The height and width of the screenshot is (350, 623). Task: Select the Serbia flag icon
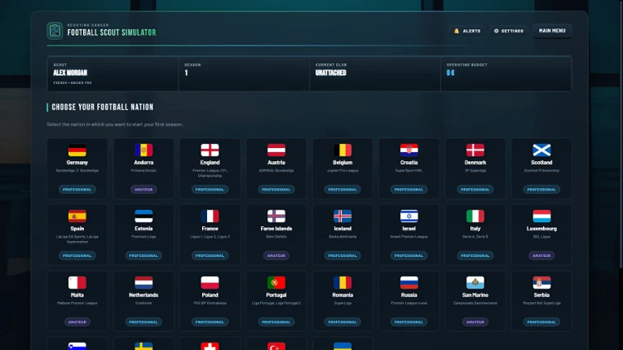click(541, 282)
